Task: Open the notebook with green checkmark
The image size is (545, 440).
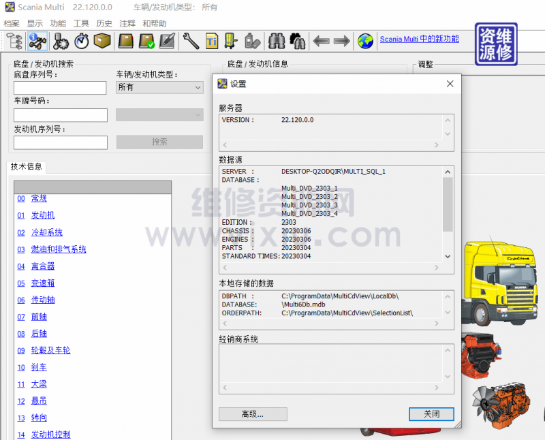Action: [x=146, y=41]
